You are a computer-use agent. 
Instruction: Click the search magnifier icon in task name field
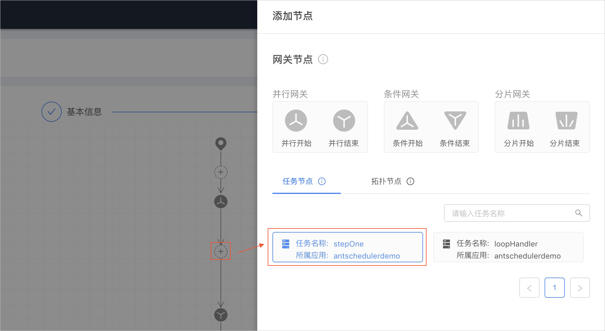click(578, 213)
